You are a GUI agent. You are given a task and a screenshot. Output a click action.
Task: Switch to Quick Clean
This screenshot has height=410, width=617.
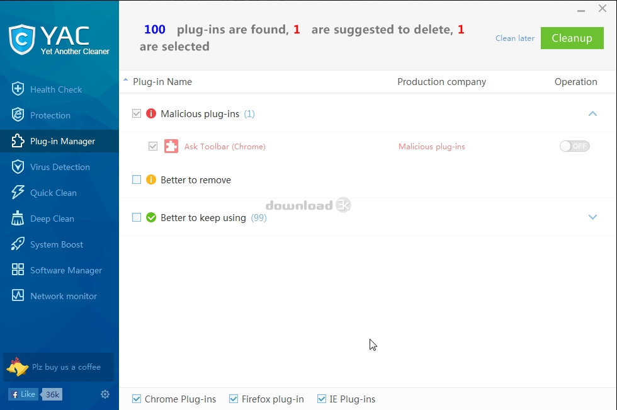click(x=59, y=193)
